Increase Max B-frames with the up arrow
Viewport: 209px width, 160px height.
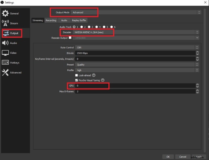tap(198, 90)
